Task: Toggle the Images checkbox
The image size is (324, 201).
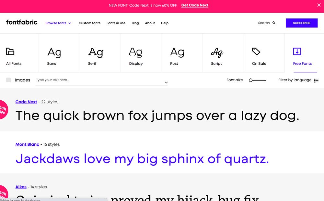Action: 8,80
